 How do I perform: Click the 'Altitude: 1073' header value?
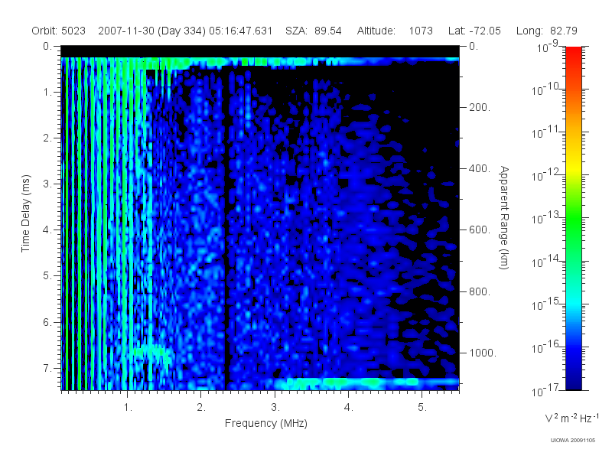[395, 31]
